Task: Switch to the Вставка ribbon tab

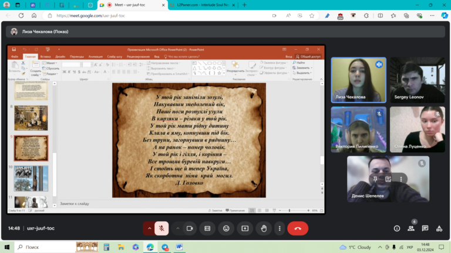Action: pyautogui.click(x=45, y=56)
